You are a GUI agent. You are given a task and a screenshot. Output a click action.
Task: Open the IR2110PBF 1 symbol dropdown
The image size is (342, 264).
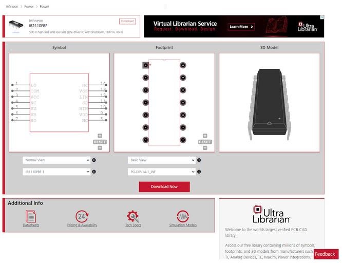56,172
